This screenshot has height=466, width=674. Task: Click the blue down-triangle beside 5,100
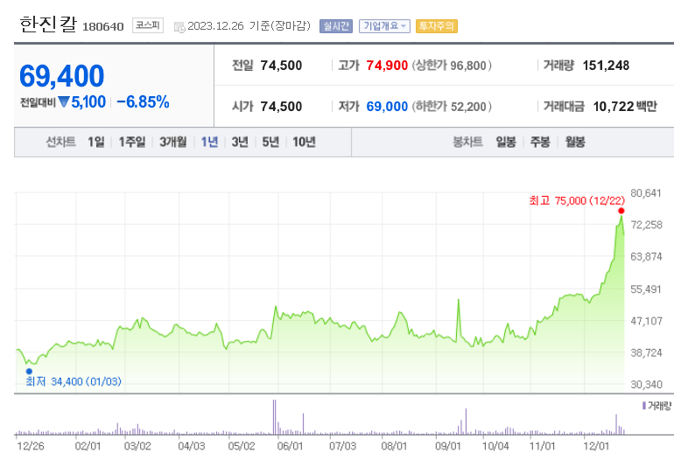64,102
